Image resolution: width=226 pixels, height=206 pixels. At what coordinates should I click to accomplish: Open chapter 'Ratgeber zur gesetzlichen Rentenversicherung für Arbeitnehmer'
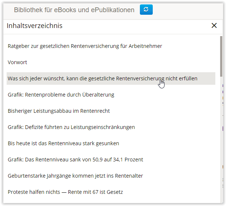(85, 46)
